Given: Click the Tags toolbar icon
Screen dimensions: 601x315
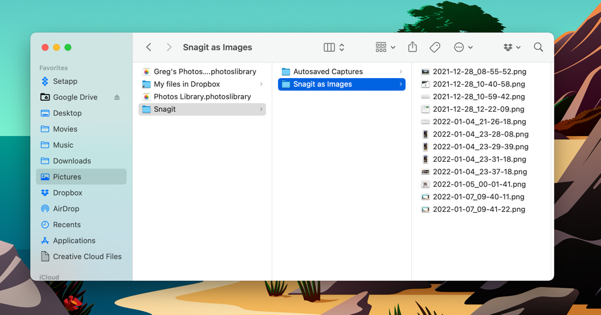Looking at the screenshot, I should [x=435, y=47].
